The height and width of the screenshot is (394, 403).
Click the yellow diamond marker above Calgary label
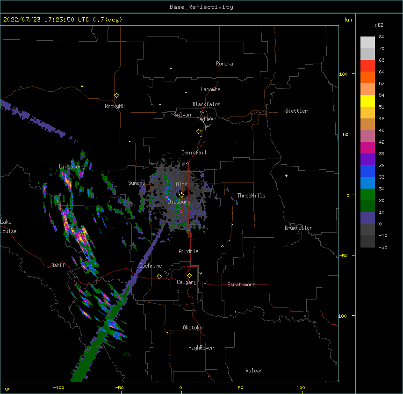pyautogui.click(x=189, y=276)
